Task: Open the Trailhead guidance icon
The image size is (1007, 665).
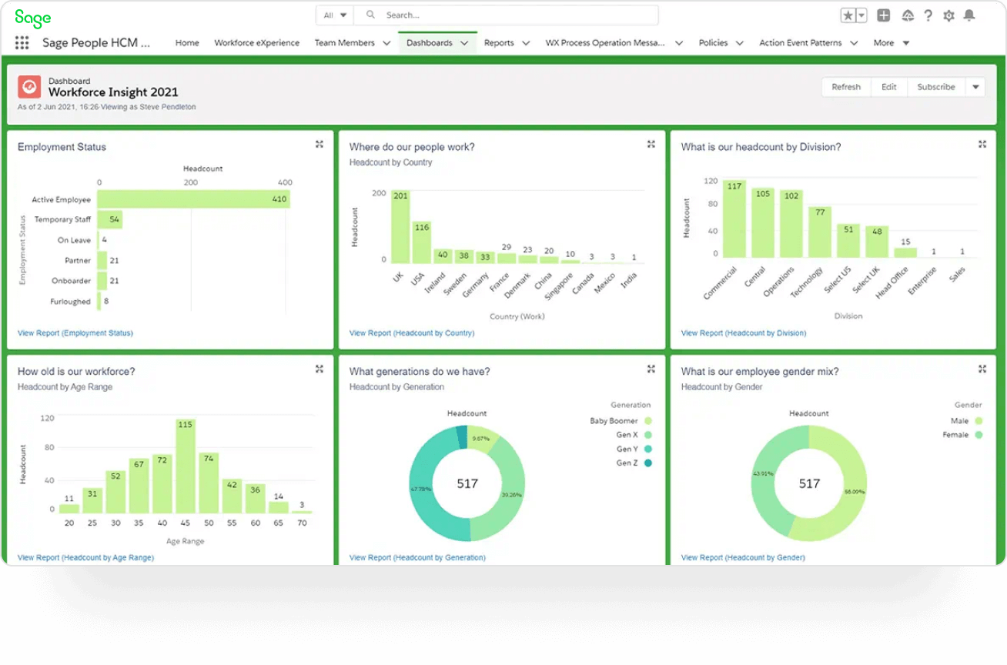Action: coord(908,15)
